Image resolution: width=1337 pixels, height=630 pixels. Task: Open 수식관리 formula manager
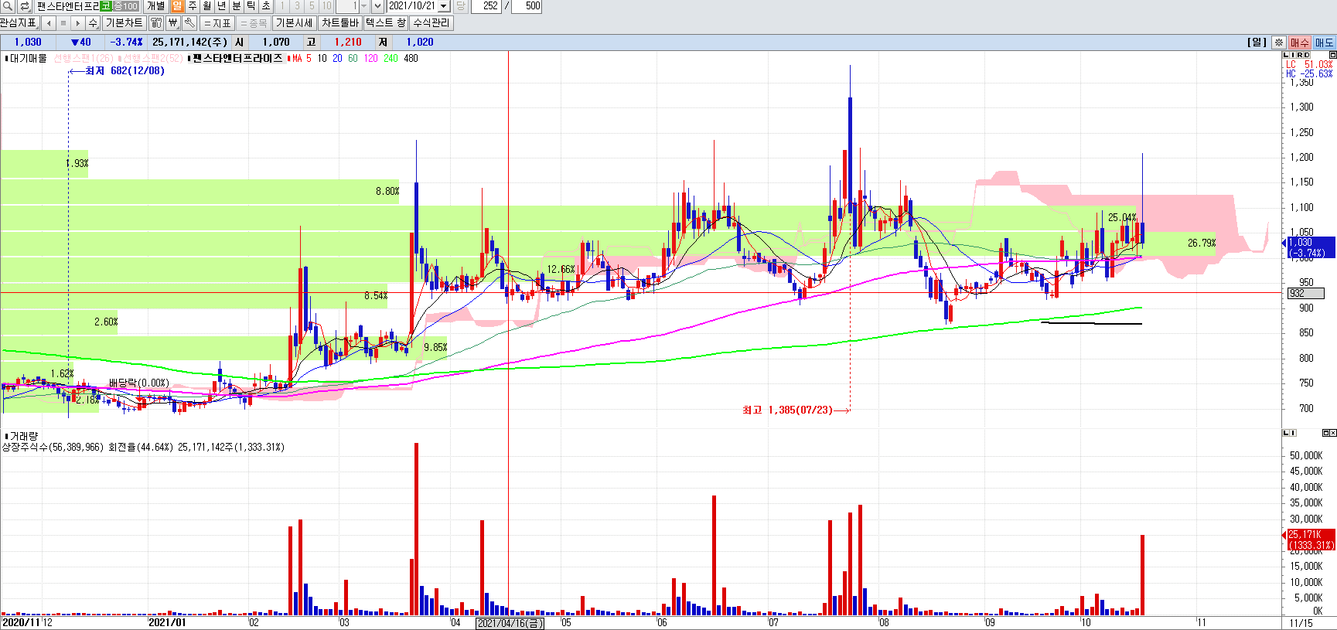click(431, 23)
